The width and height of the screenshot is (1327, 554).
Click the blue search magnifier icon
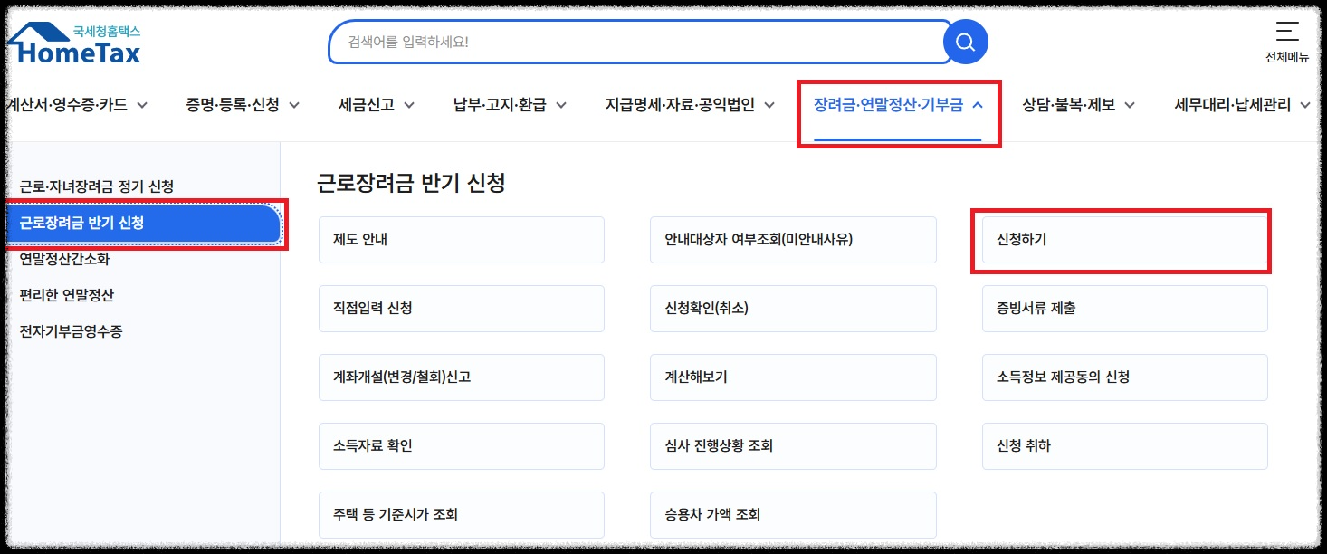click(x=964, y=41)
